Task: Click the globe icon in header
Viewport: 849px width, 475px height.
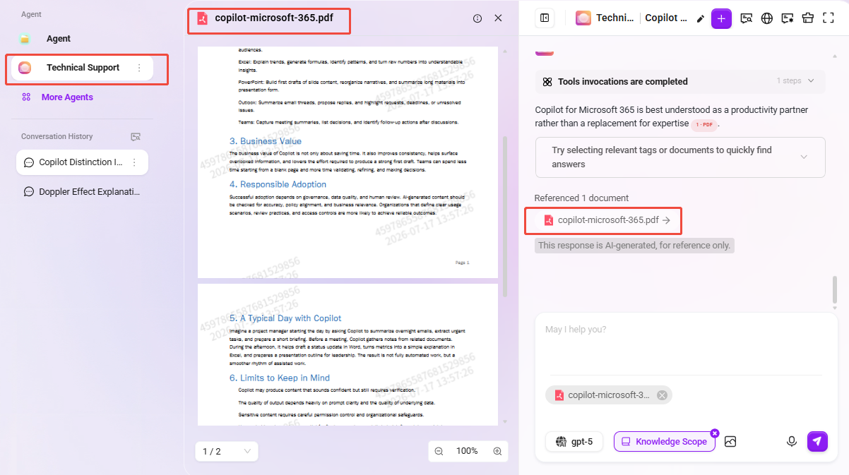Action: click(767, 18)
